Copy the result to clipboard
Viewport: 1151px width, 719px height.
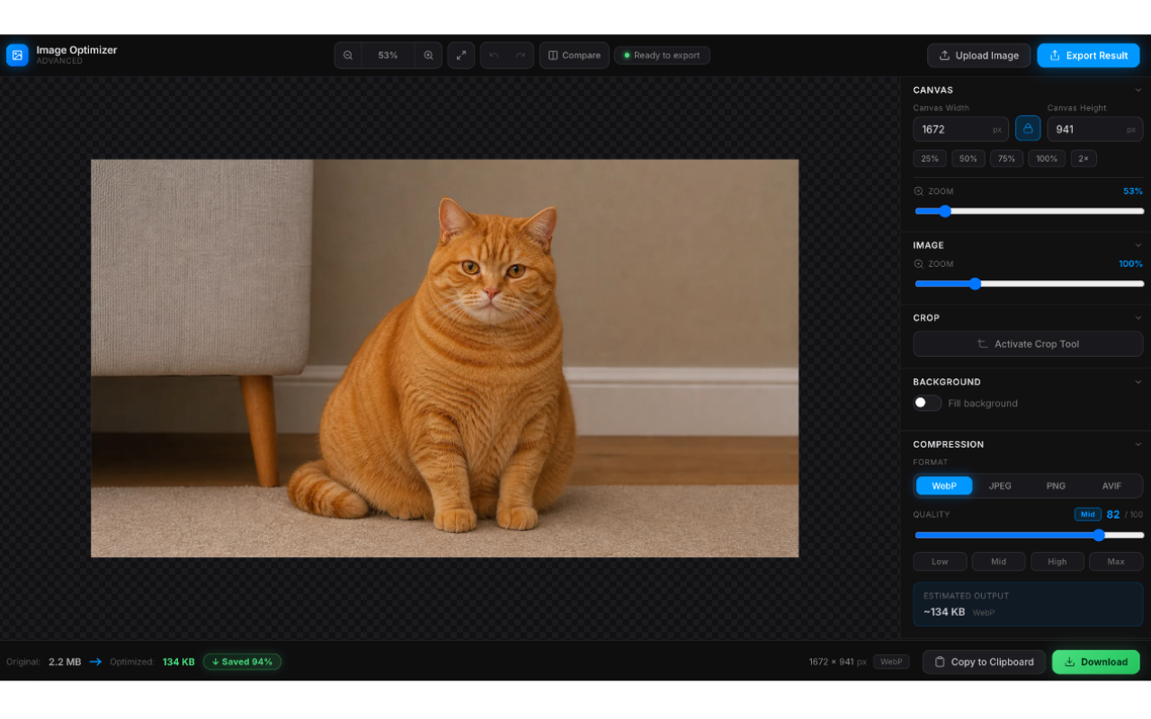(984, 661)
